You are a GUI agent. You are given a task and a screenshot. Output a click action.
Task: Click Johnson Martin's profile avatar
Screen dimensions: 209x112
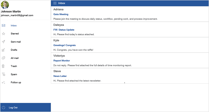point(5,5)
